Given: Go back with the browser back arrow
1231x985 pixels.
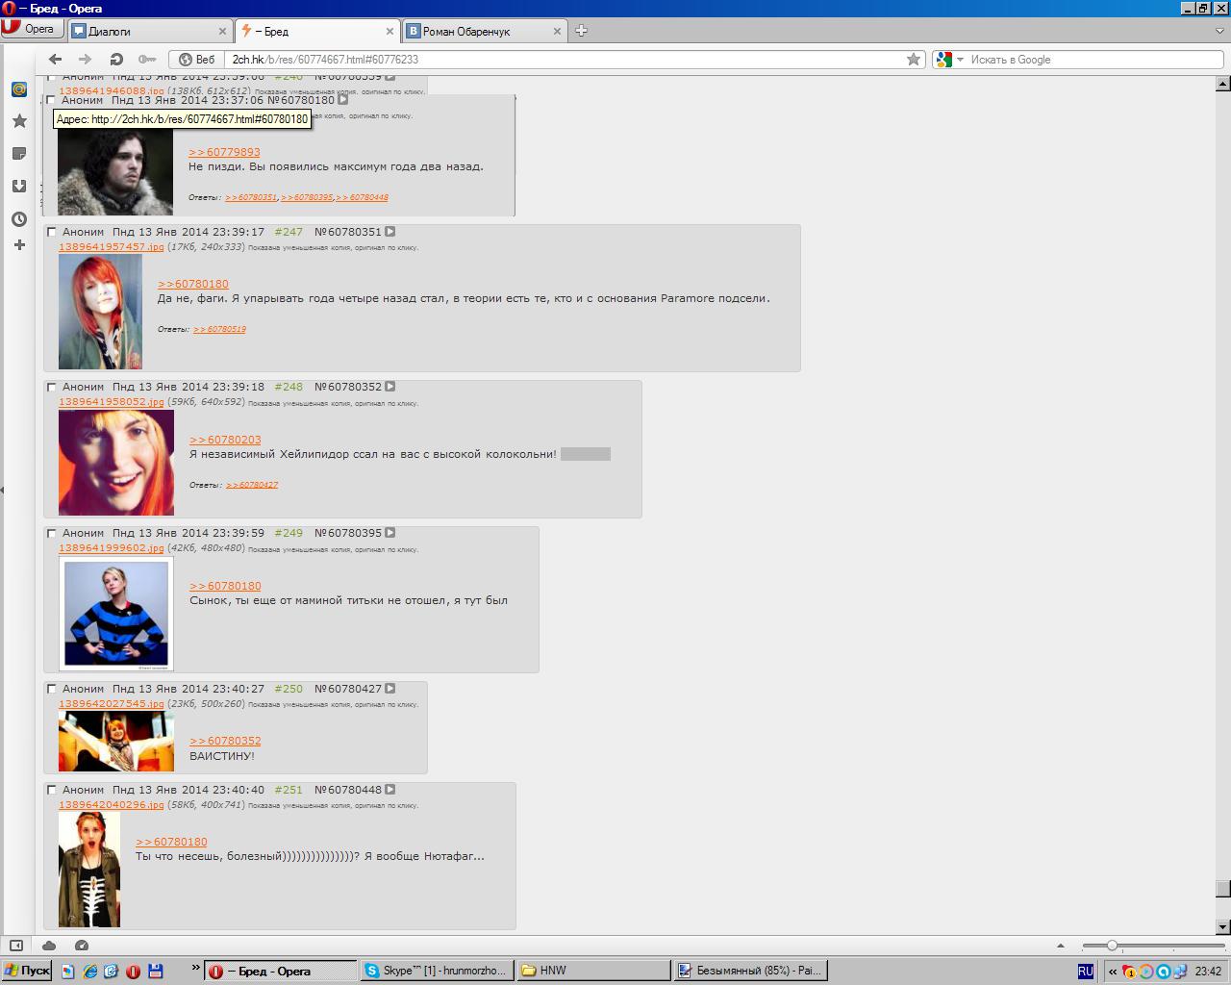Looking at the screenshot, I should (55, 59).
